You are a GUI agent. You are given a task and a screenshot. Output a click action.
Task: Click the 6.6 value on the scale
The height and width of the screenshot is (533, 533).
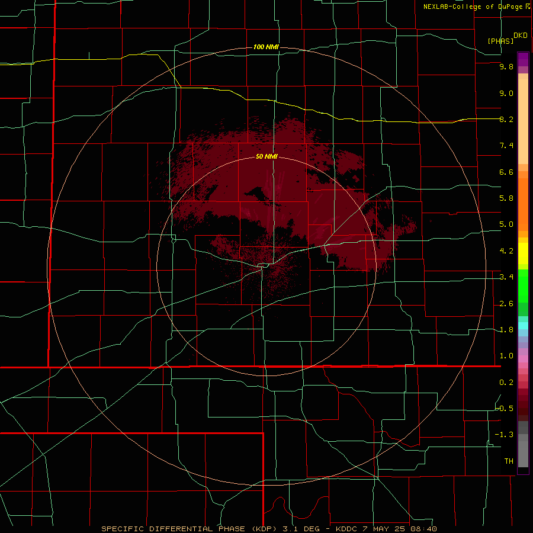[506, 172]
